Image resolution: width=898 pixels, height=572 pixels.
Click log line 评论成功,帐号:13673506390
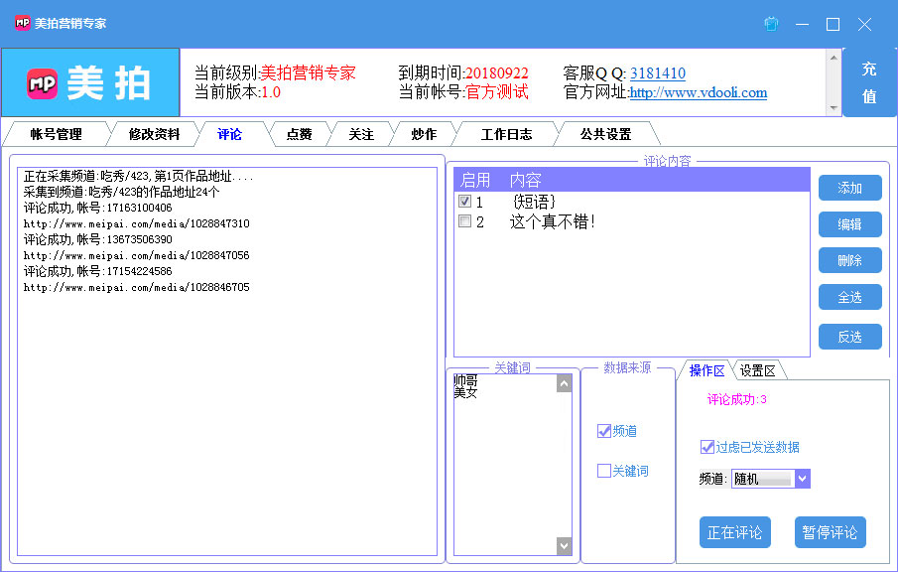[x=97, y=239]
